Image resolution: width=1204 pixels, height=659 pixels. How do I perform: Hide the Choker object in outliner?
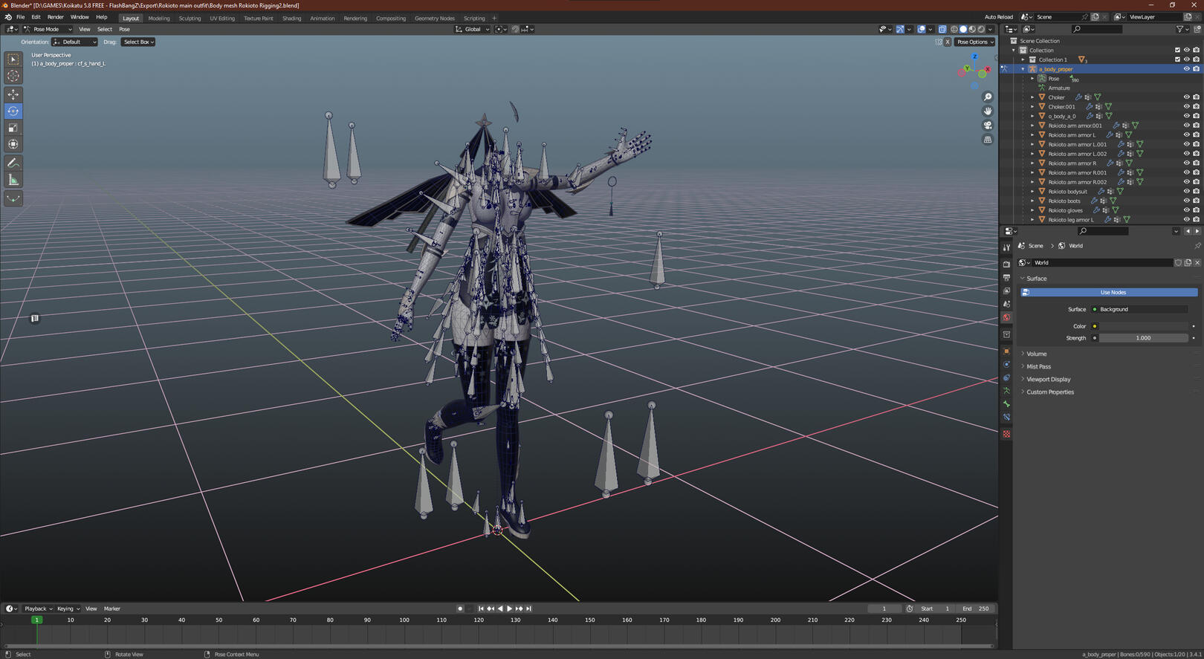click(1186, 97)
